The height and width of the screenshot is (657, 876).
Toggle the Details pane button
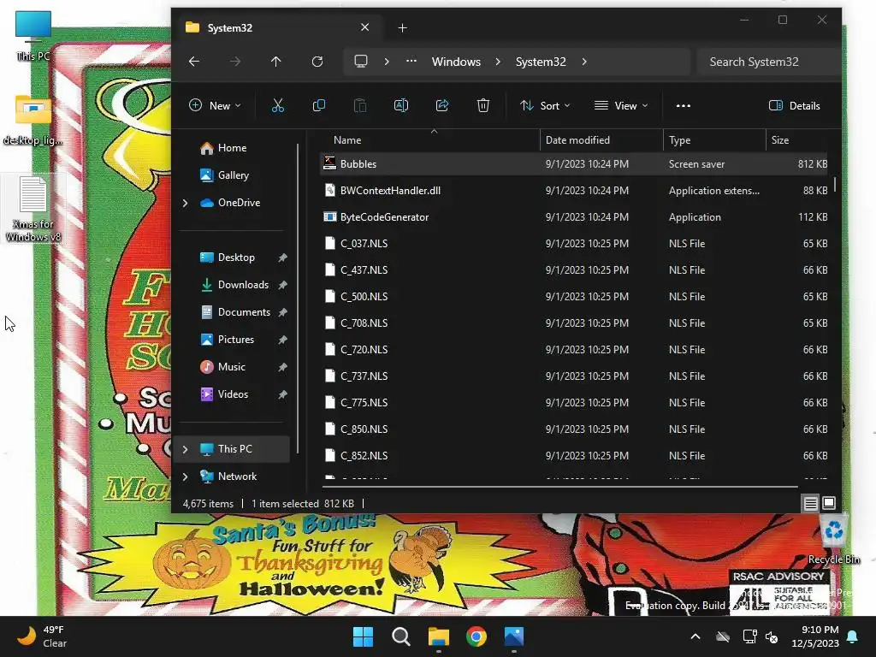[795, 105]
